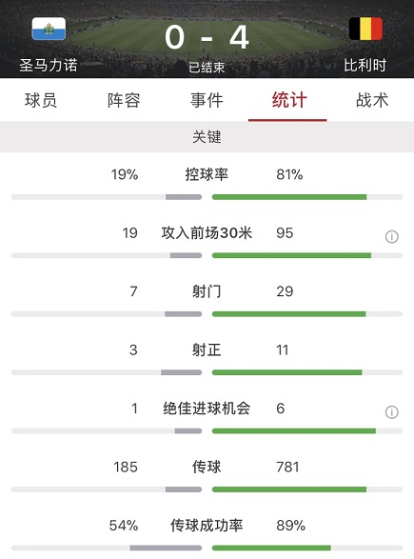Tap the 圣马力诺 team name
The height and width of the screenshot is (559, 414).
click(49, 66)
